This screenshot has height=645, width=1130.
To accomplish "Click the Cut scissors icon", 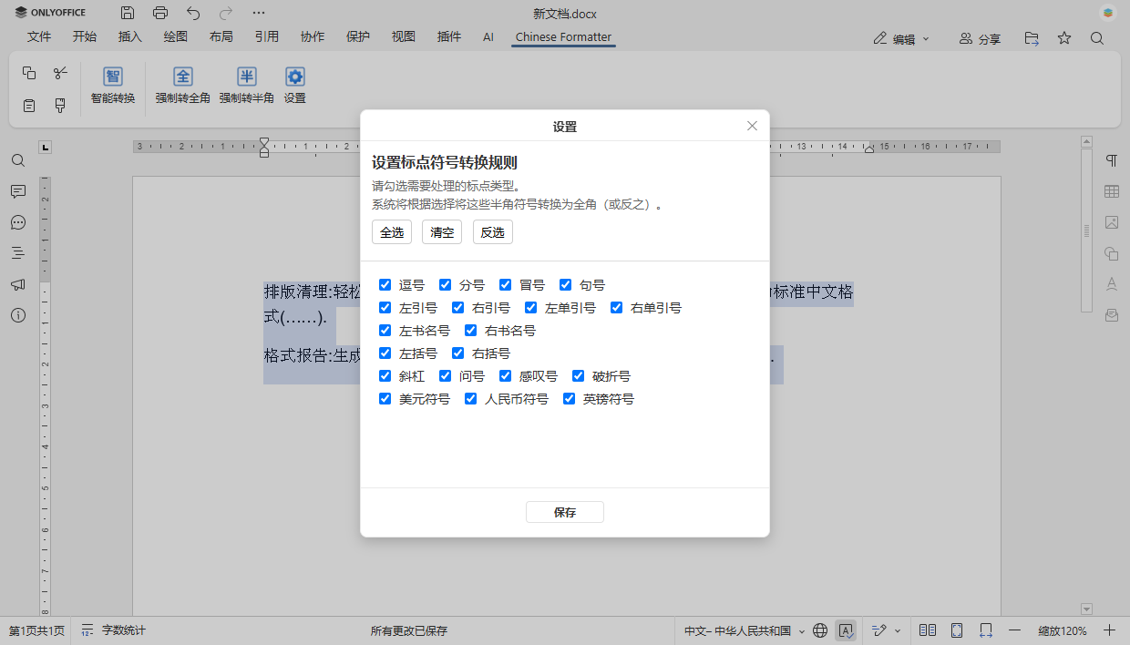I will (60, 73).
